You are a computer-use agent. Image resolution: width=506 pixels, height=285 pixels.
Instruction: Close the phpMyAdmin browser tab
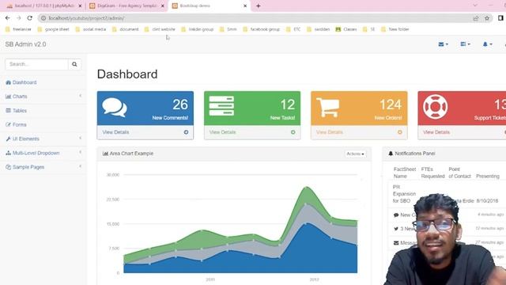tap(80, 6)
